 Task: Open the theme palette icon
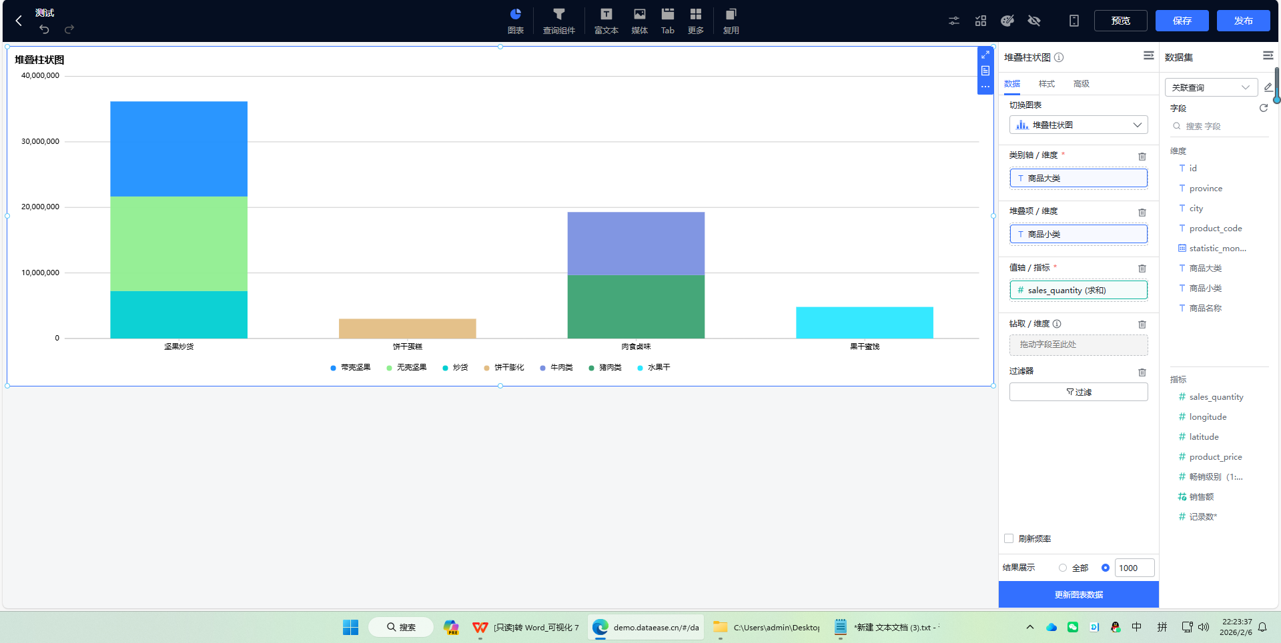pyautogui.click(x=1007, y=21)
